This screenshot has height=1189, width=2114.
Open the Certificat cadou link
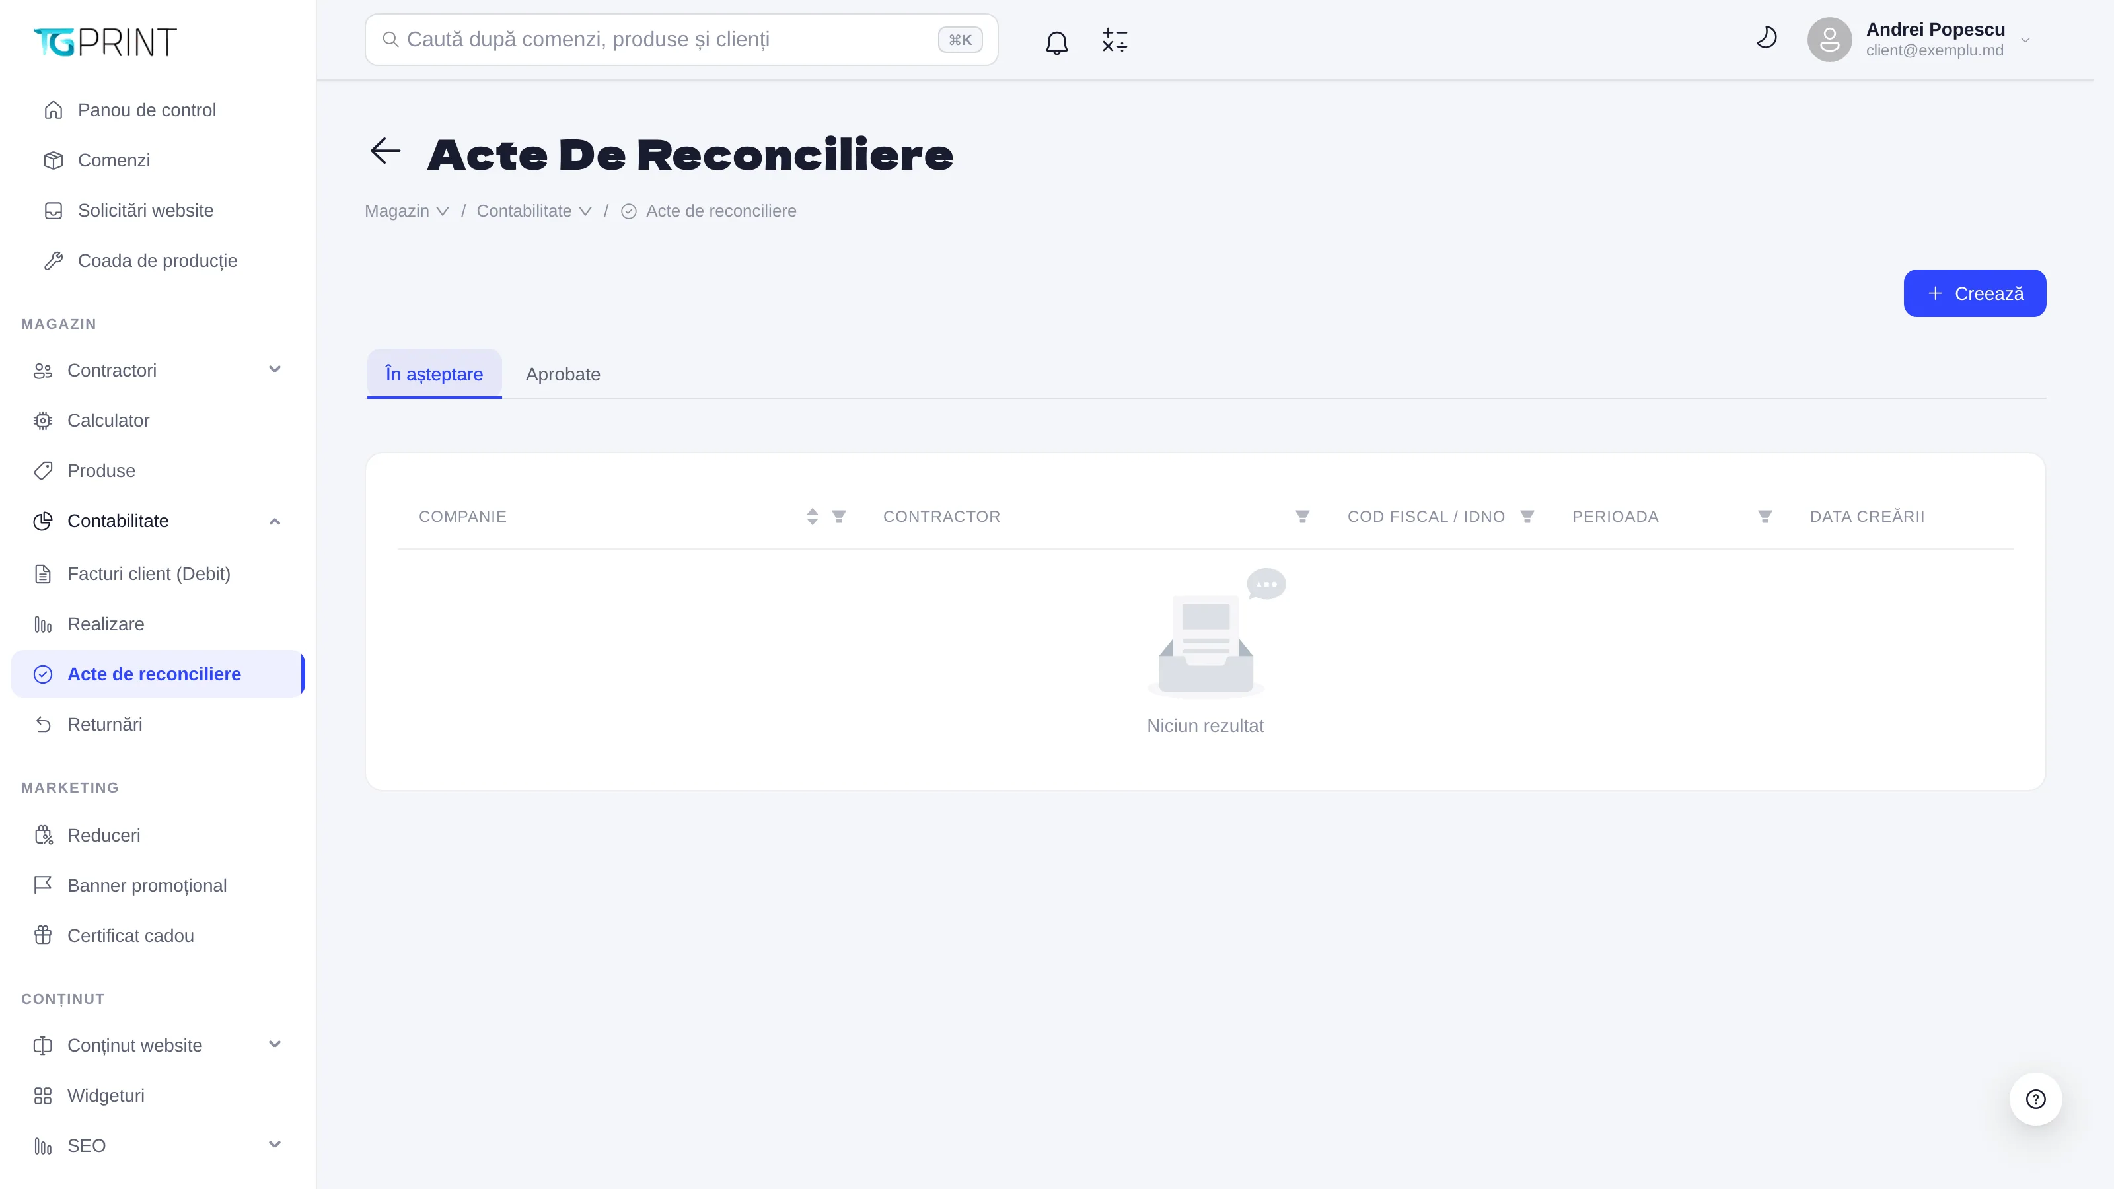click(x=158, y=935)
